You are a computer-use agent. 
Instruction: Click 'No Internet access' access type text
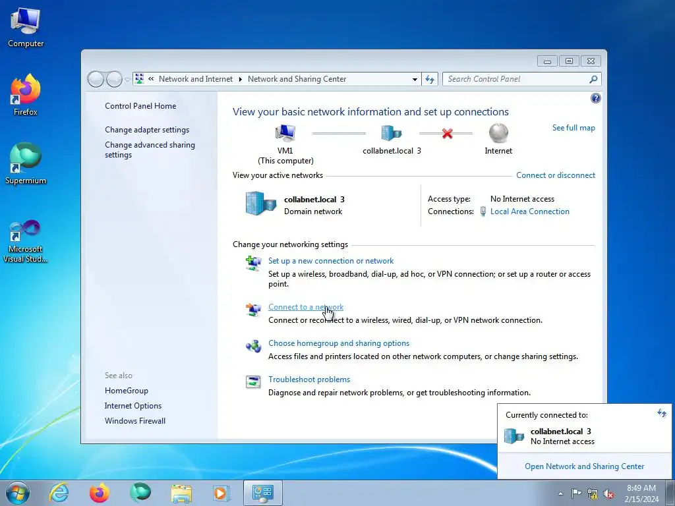click(522, 199)
